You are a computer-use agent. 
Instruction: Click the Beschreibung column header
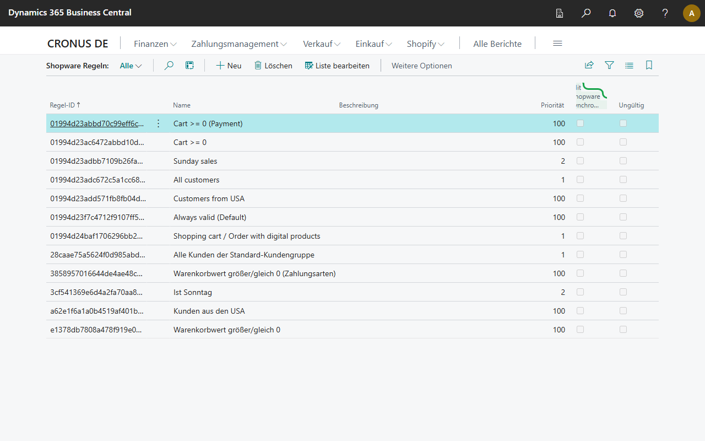[x=359, y=105]
